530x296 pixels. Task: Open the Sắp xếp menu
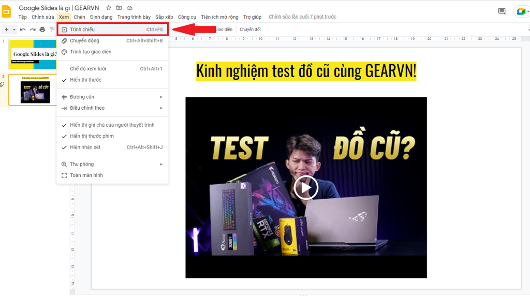164,17
